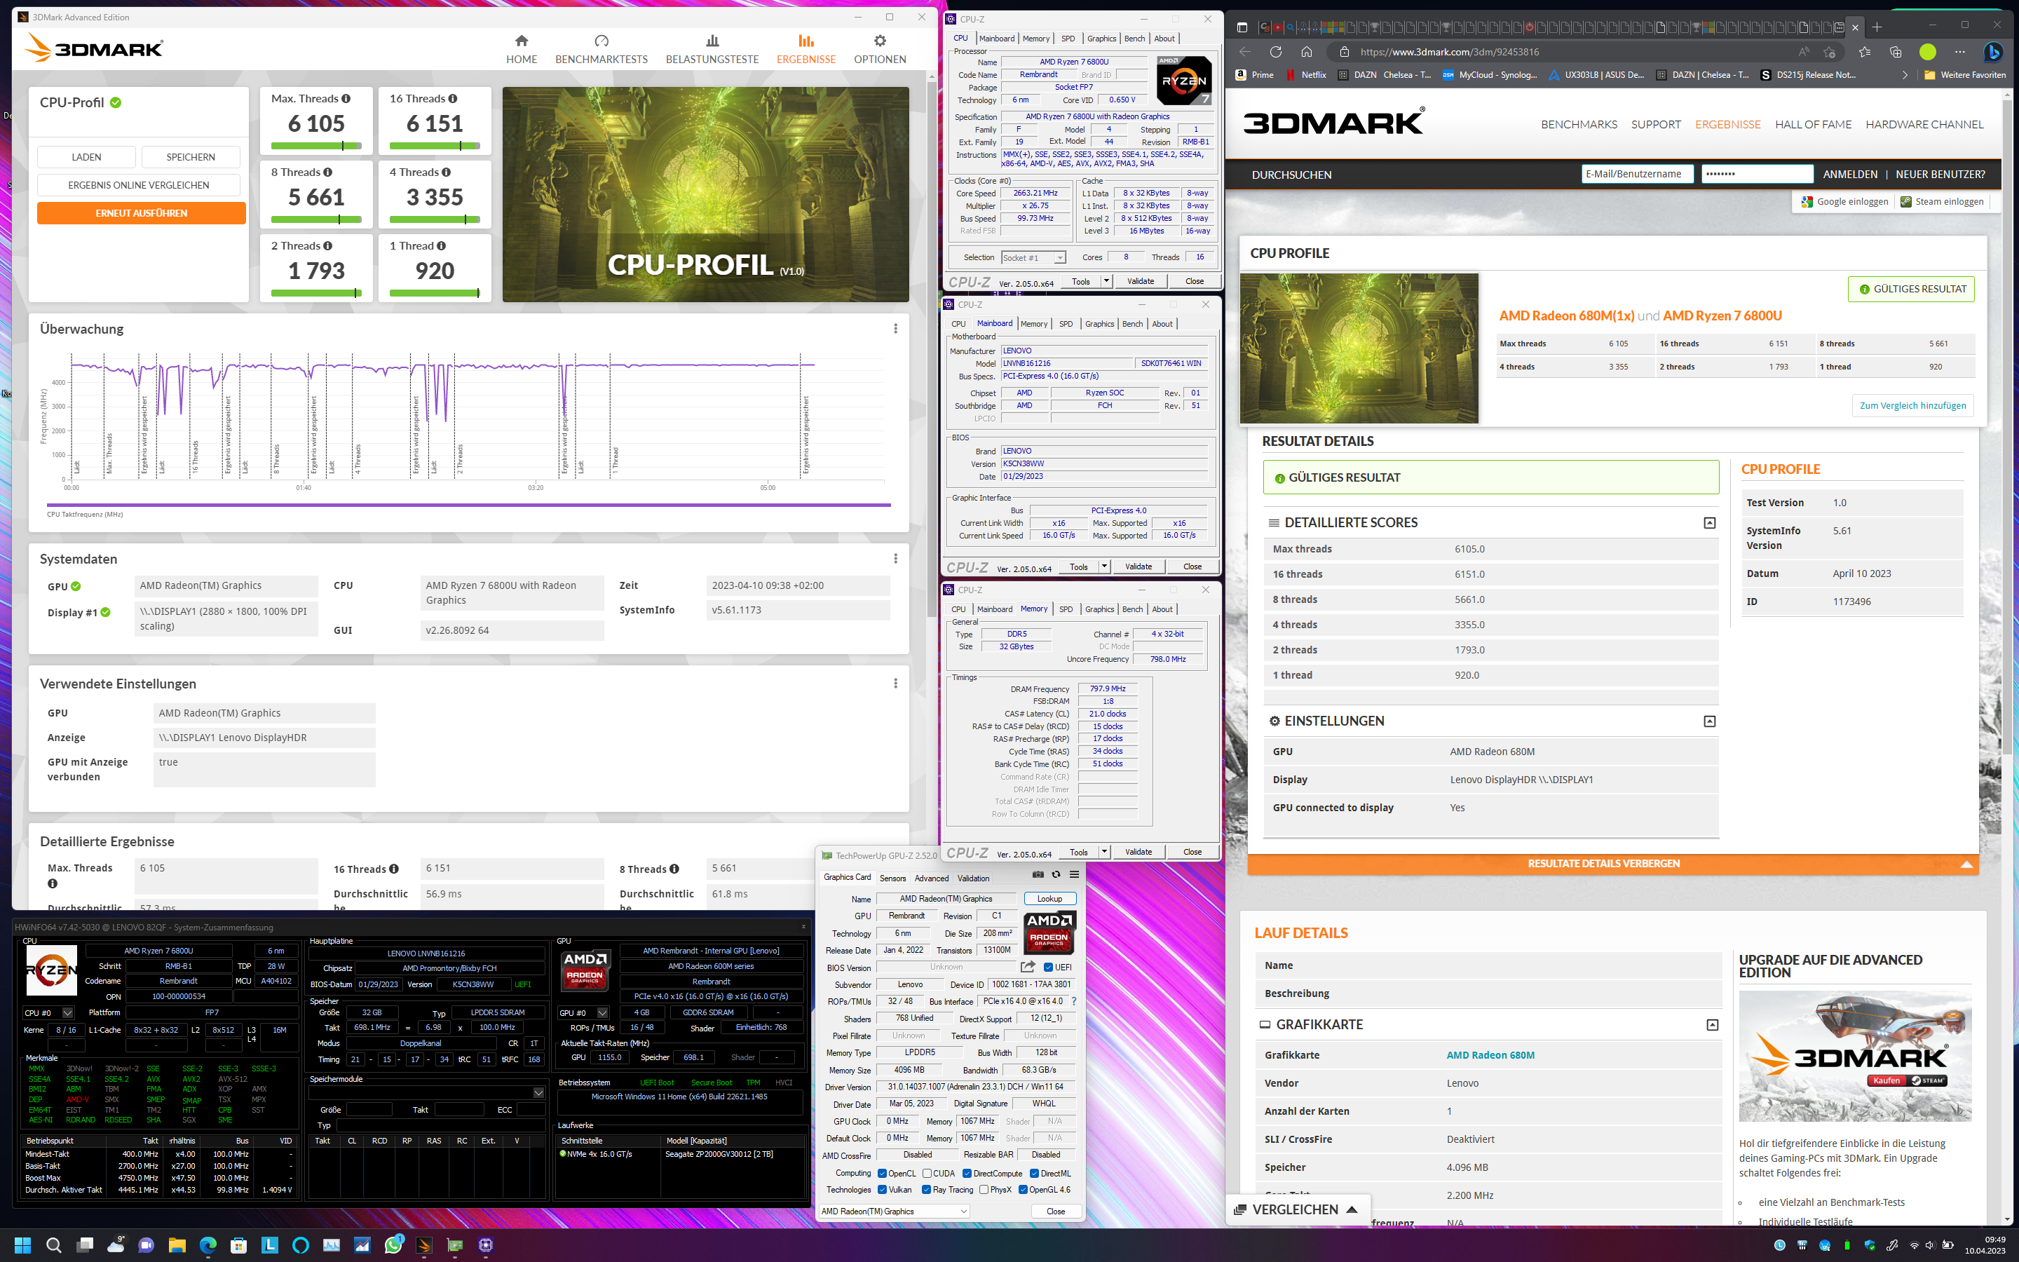Click the GPU-Z BIOS export share icon
Viewport: 2019px width, 1262px height.
pos(1028,967)
